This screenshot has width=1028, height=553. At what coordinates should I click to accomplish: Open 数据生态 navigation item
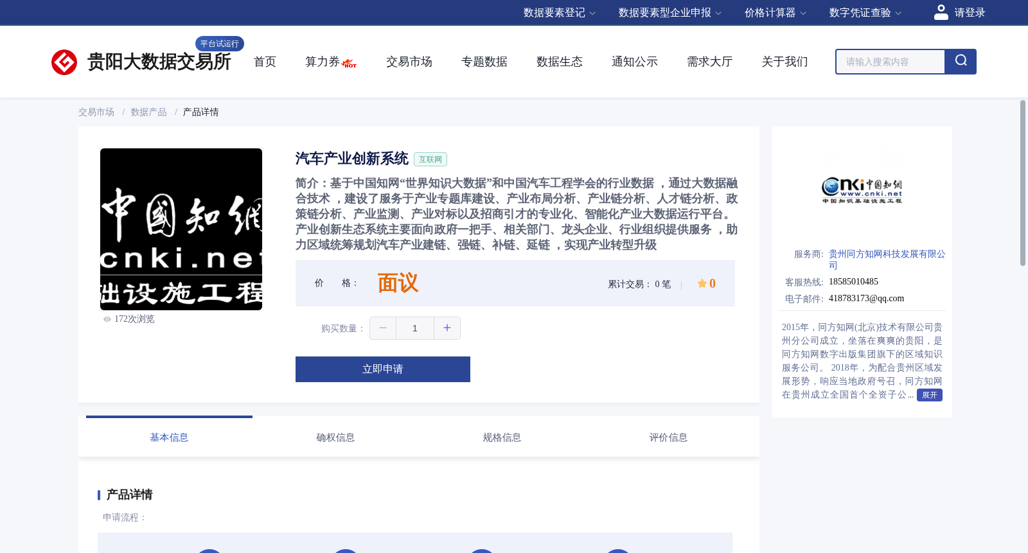(560, 62)
